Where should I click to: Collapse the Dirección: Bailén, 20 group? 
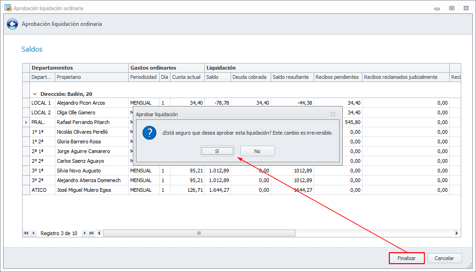click(x=35, y=94)
